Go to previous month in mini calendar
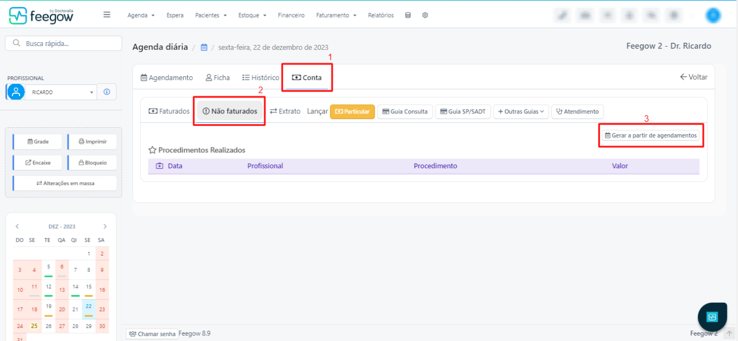Image resolution: width=738 pixels, height=341 pixels. [17, 226]
